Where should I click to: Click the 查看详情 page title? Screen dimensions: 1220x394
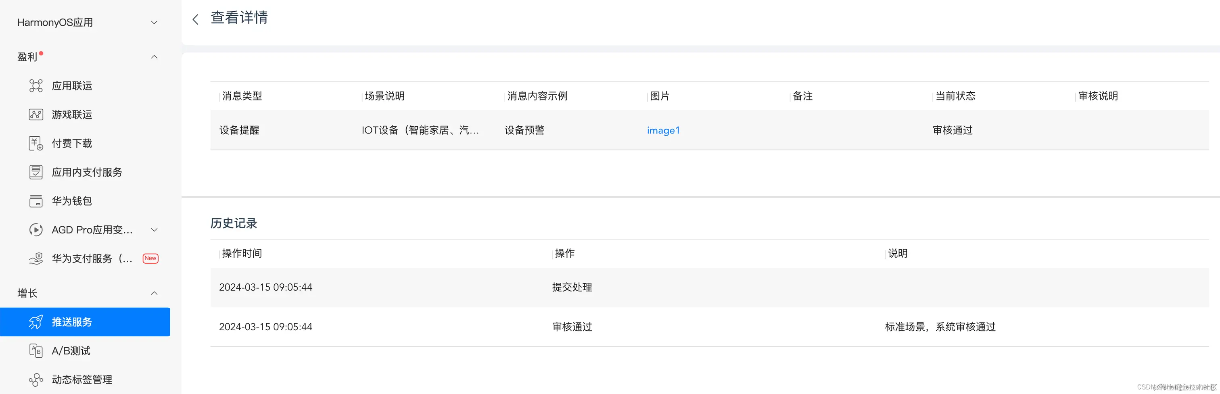tap(239, 17)
